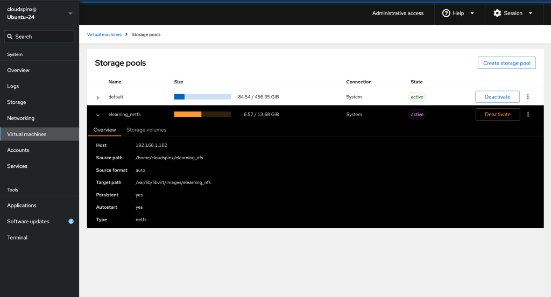This screenshot has height=297, width=551.
Task: Open kebab menu for default pool
Action: (x=528, y=97)
